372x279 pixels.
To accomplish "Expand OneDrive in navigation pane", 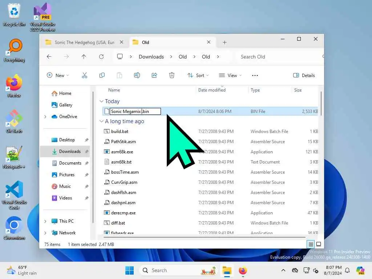I will [x=45, y=117].
